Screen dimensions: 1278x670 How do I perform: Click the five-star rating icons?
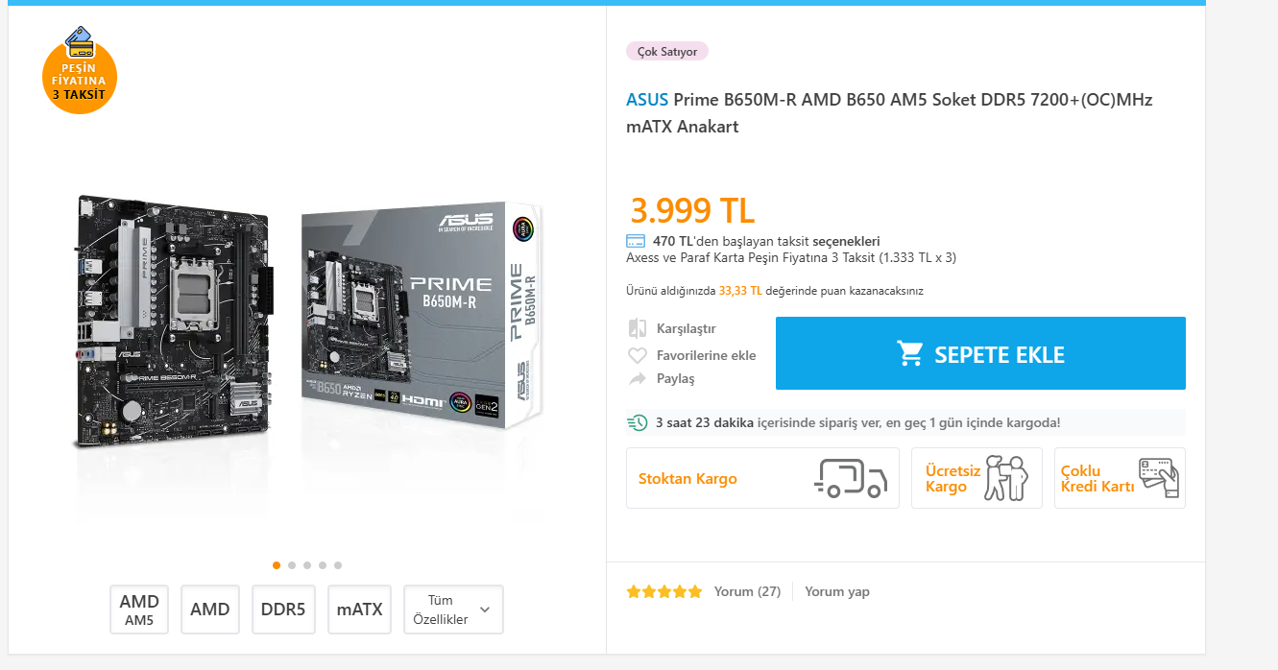click(664, 592)
